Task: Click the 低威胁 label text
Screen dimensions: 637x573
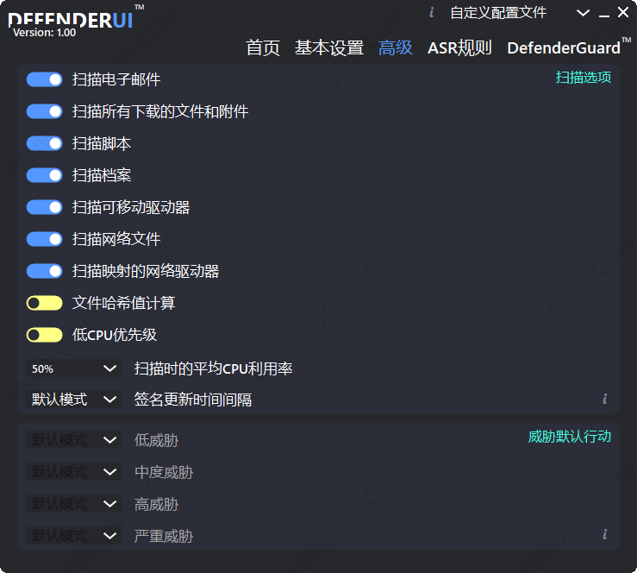Action: 156,440
